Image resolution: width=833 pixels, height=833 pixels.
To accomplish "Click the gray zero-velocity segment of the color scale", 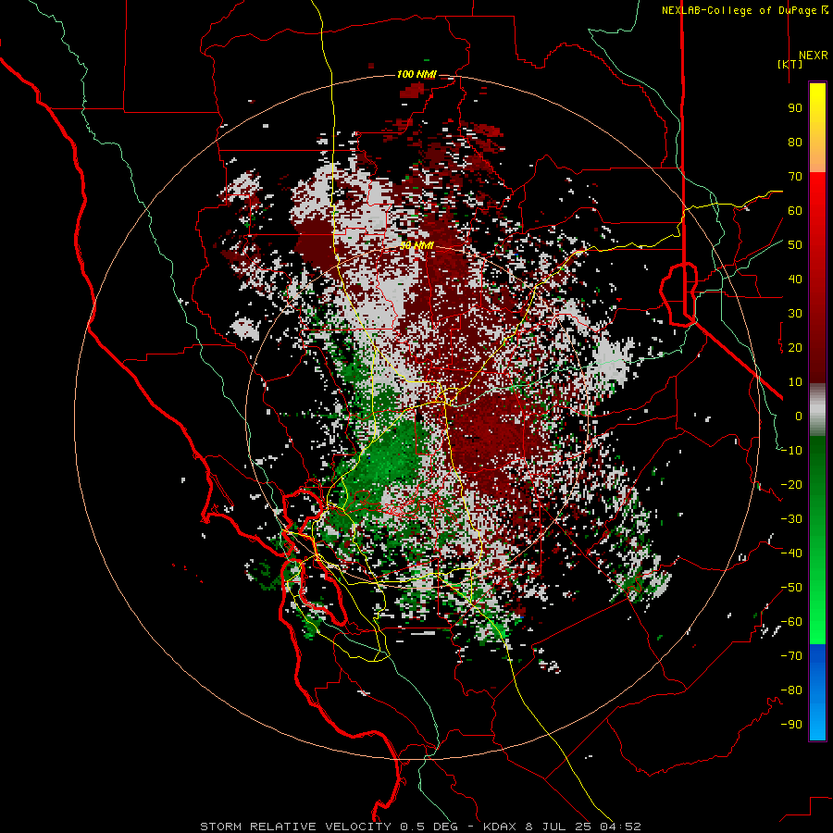I will (817, 410).
